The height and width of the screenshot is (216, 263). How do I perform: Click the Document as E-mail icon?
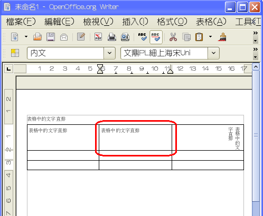coord(64,37)
